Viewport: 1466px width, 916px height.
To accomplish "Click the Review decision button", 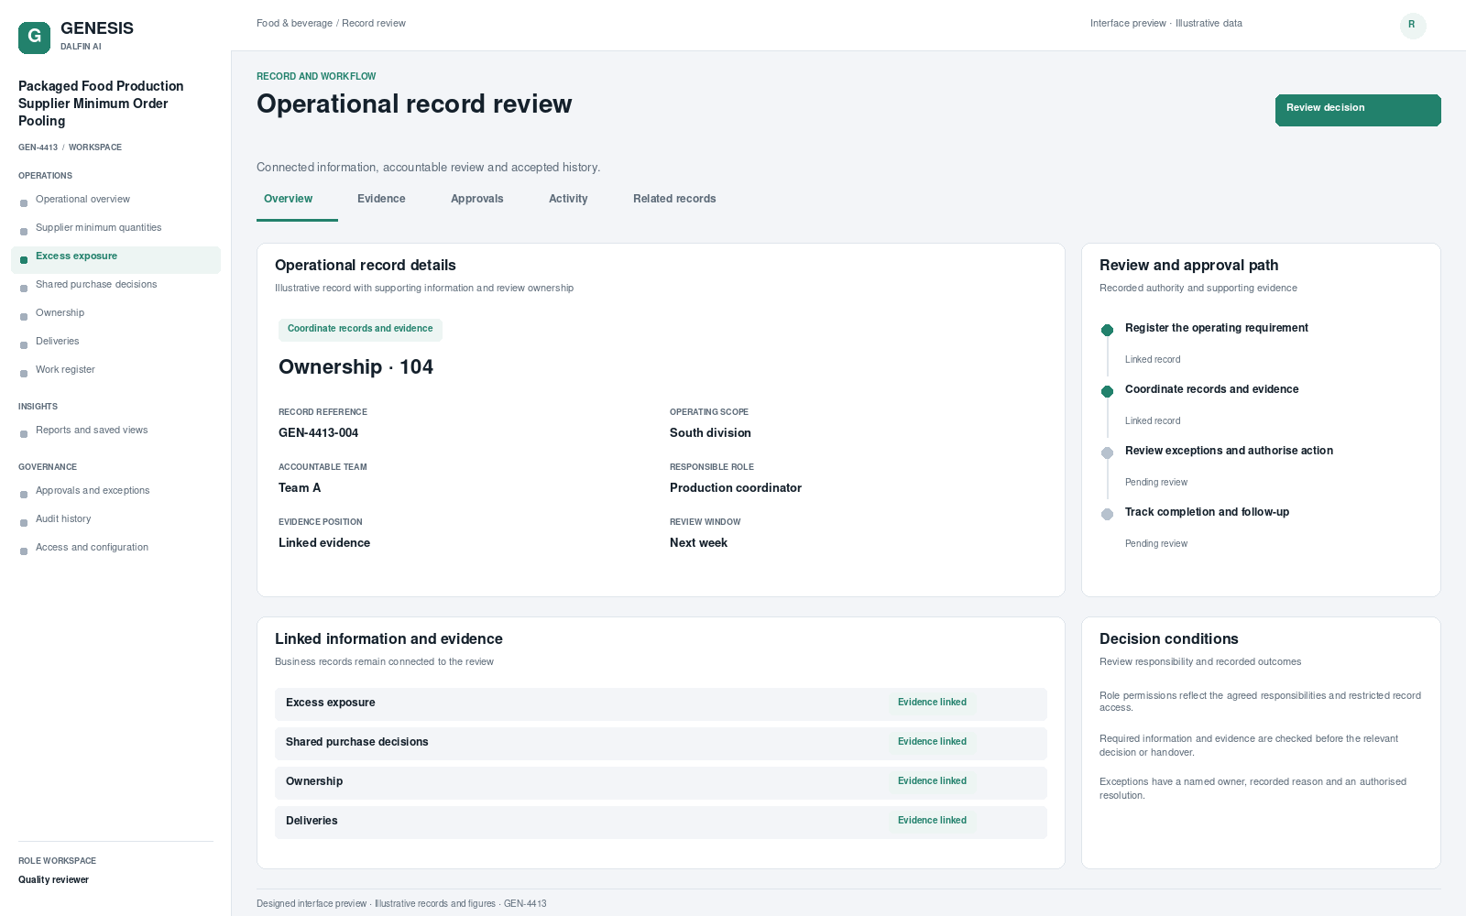I will [1358, 110].
